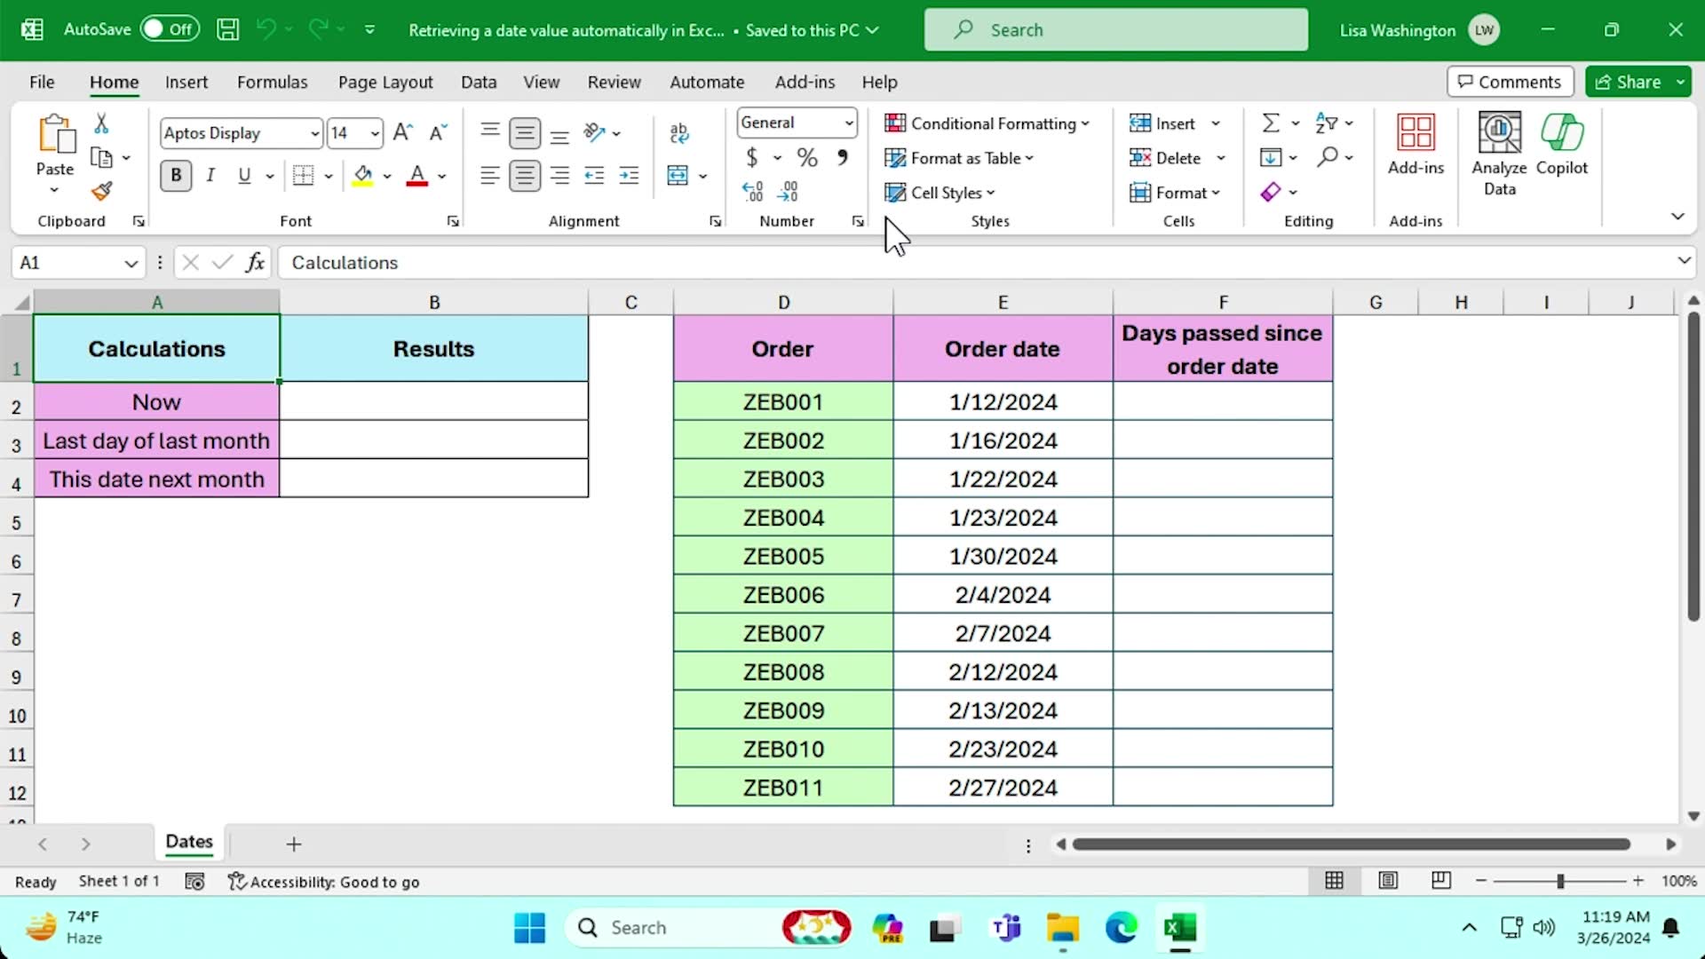Switch to the Page Layout tab
The height and width of the screenshot is (959, 1705).
[x=385, y=82]
